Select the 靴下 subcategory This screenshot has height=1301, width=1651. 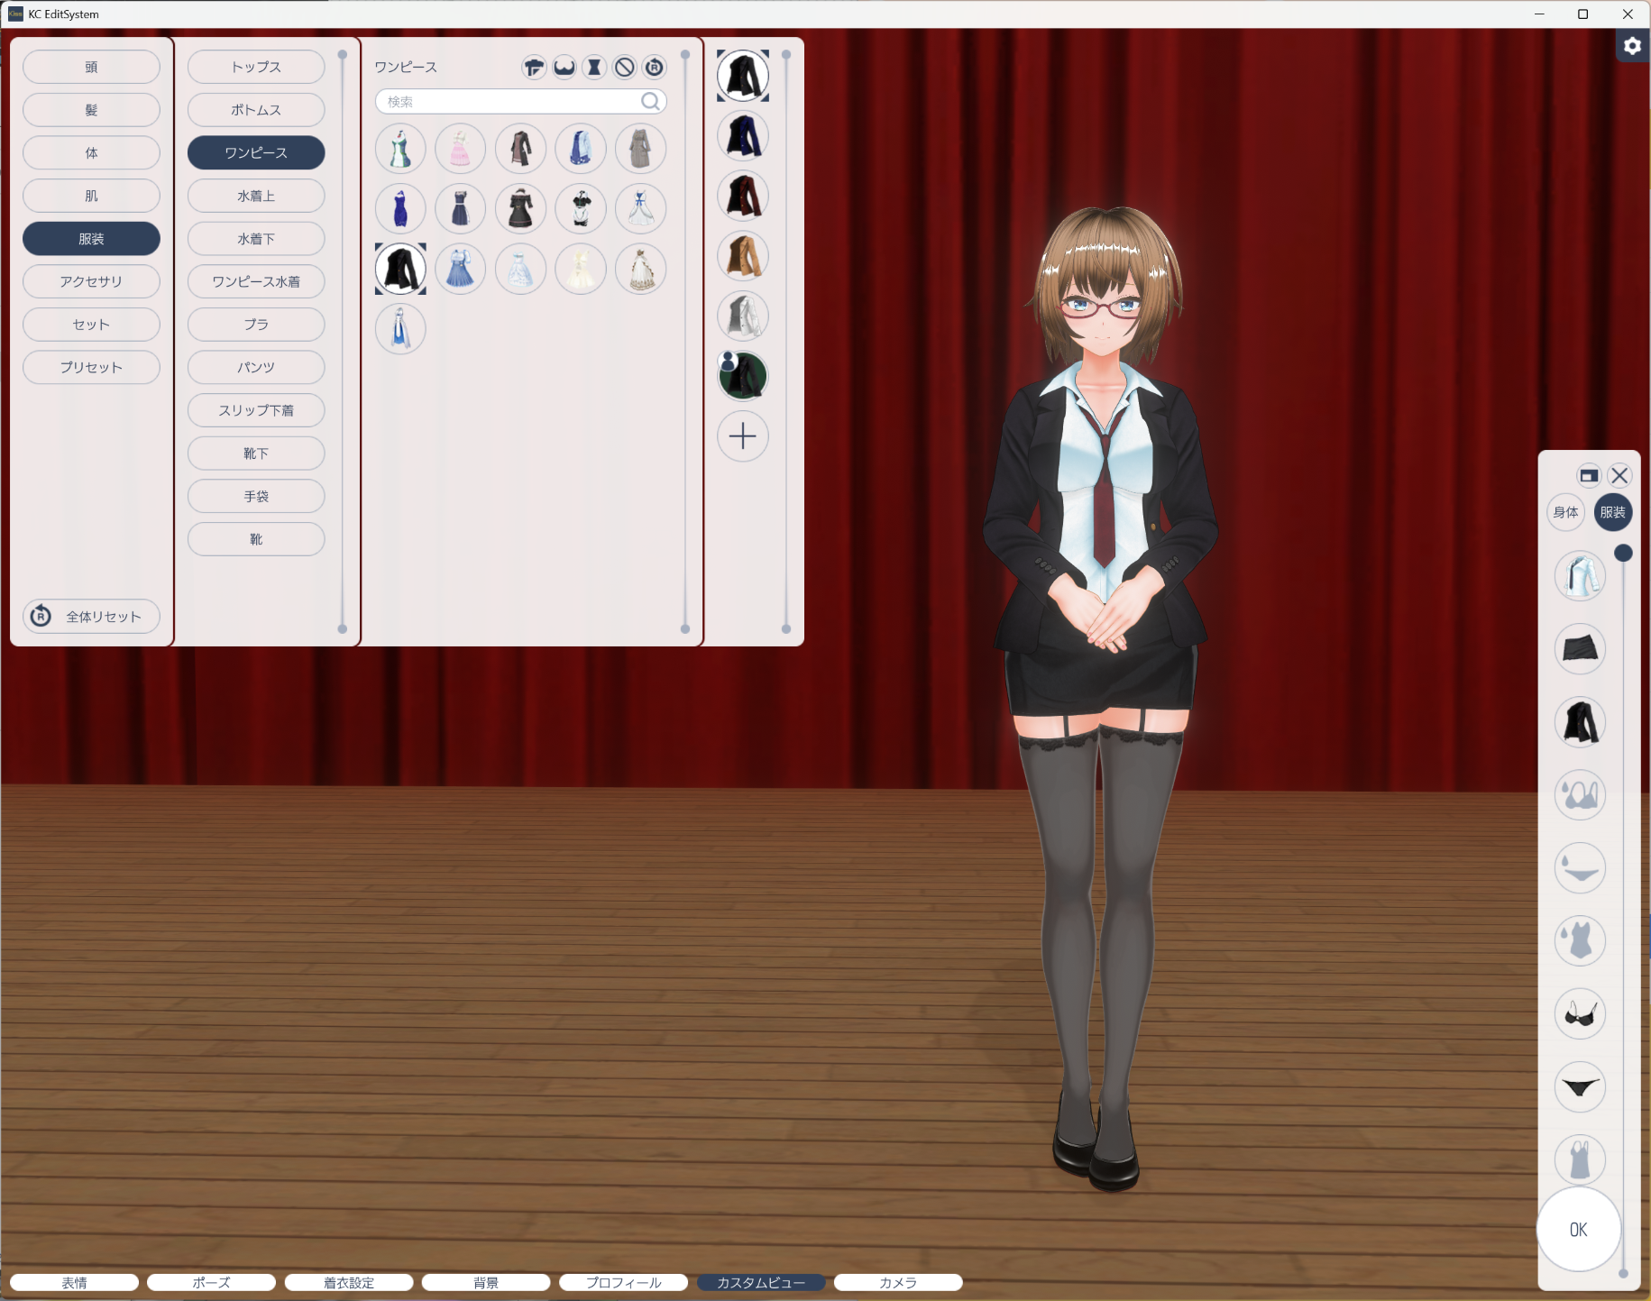(x=256, y=454)
